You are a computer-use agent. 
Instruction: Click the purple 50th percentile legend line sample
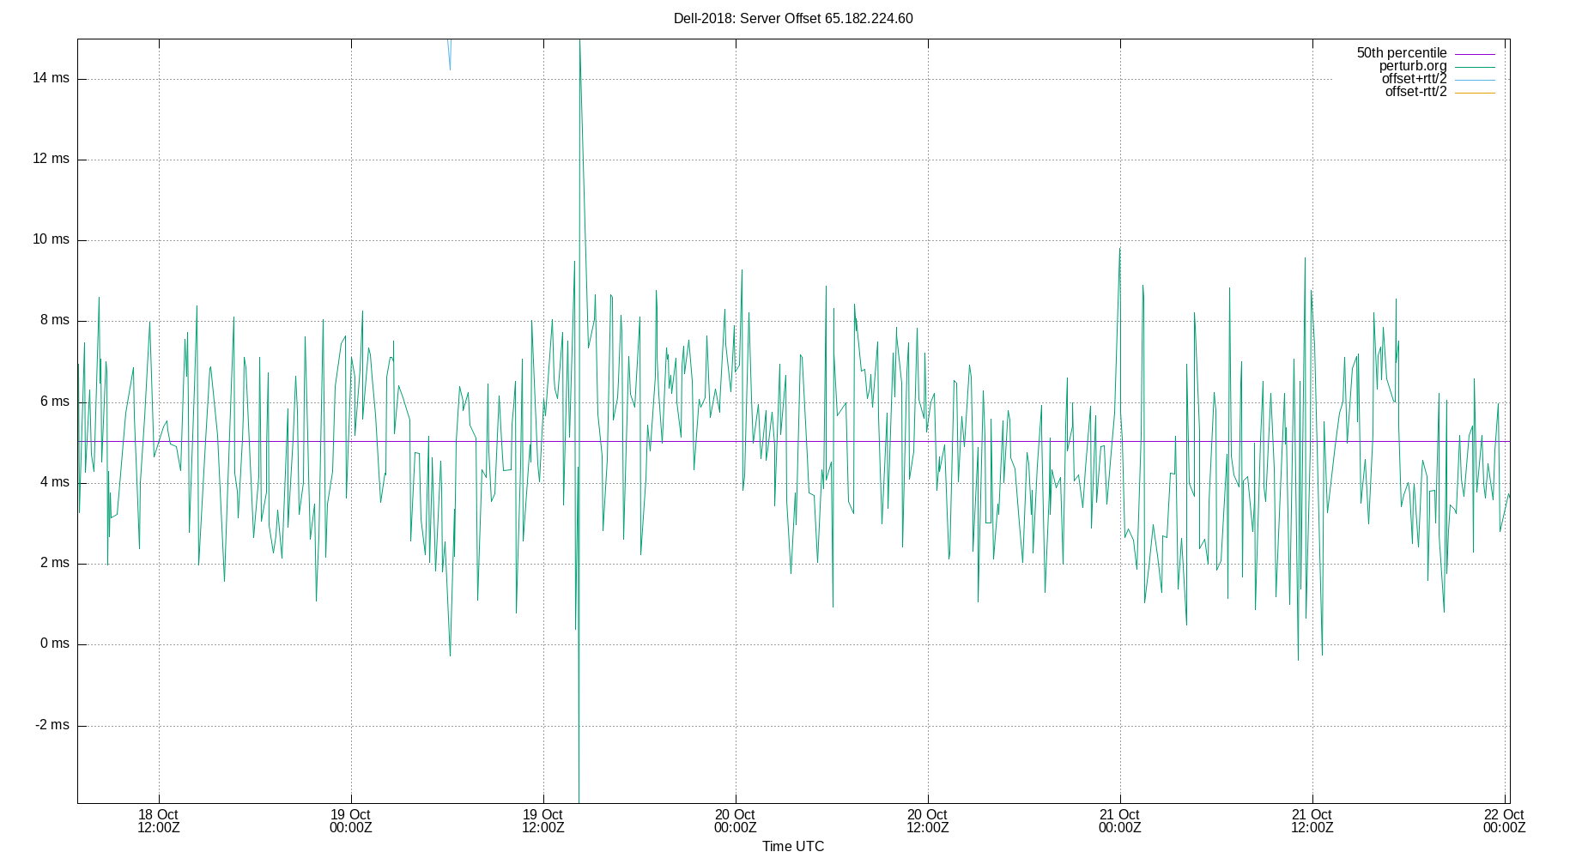[x=1475, y=54]
